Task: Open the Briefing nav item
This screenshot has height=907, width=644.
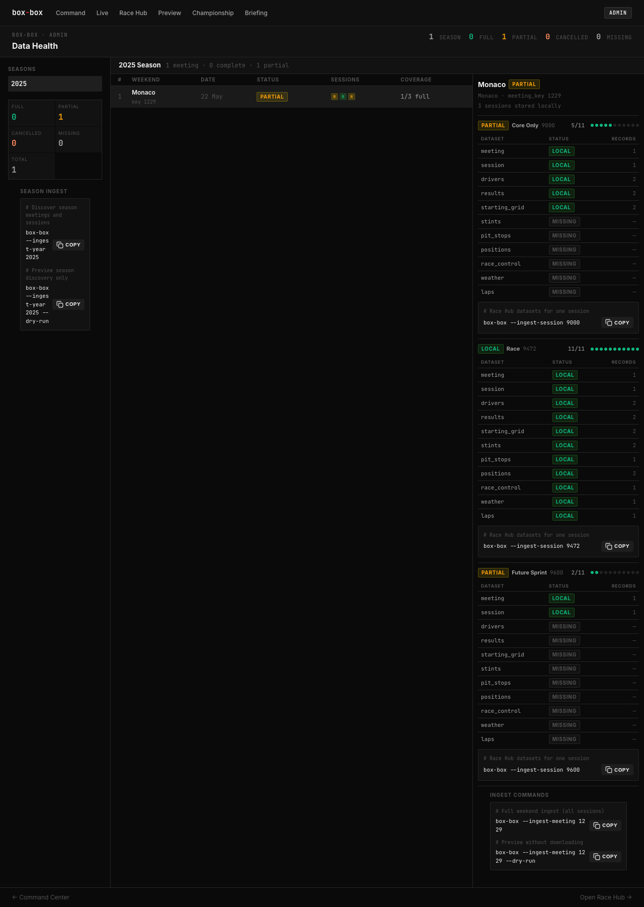Action: click(x=256, y=13)
